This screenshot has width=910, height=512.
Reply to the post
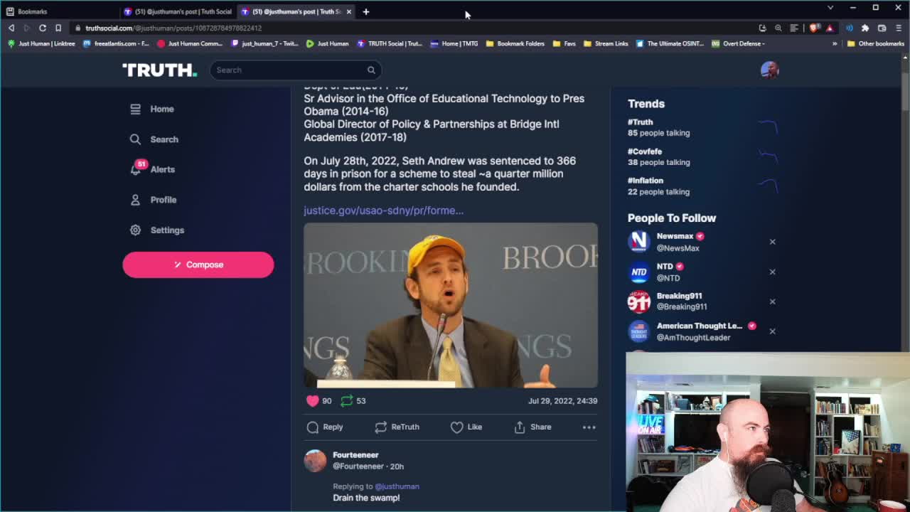click(x=325, y=427)
